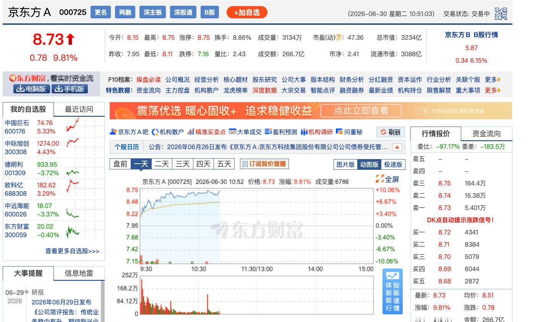Click 订阅股价提醒 button
Screen dimensions: 551x322
coord(264,164)
